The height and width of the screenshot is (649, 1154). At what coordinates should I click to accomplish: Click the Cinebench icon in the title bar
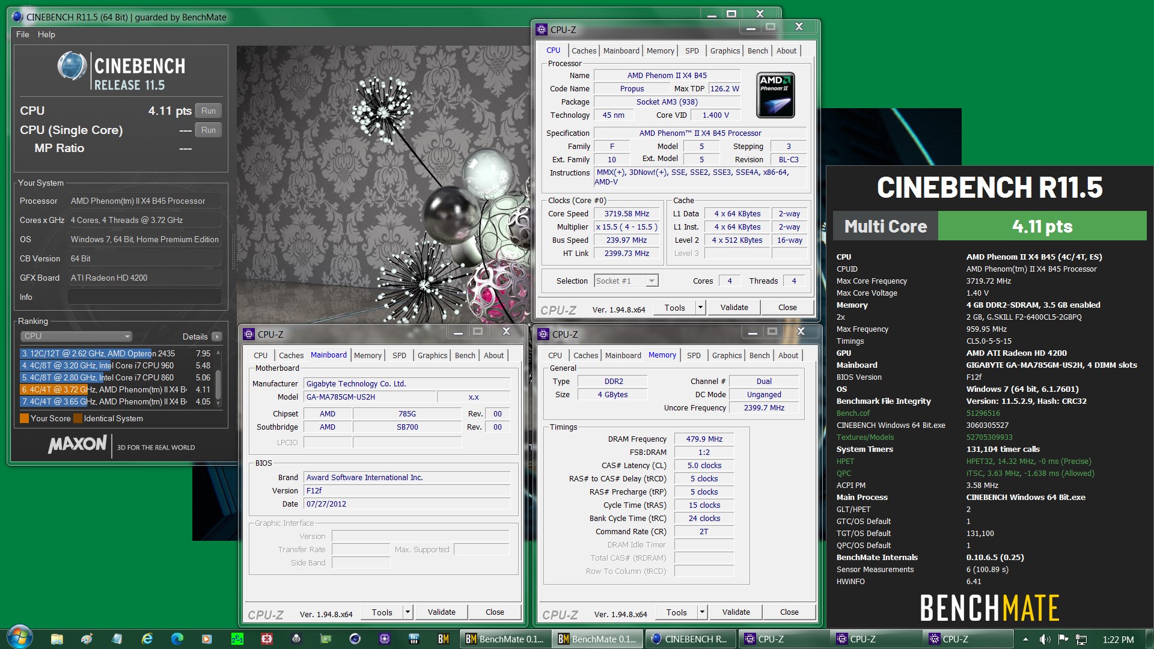[x=17, y=17]
